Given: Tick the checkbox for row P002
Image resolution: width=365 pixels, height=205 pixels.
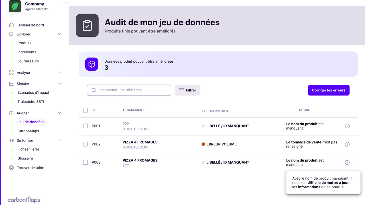Looking at the screenshot, I should pyautogui.click(x=85, y=144).
